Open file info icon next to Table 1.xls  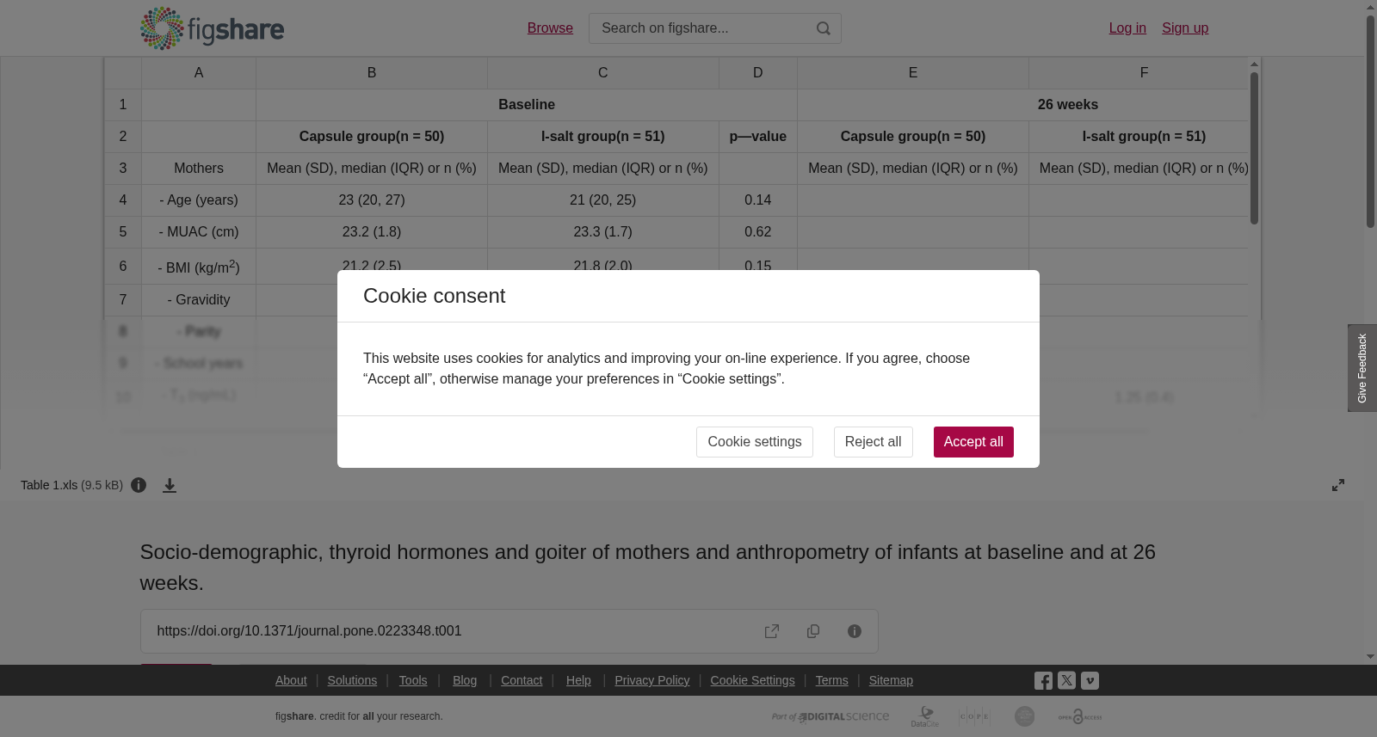click(139, 485)
